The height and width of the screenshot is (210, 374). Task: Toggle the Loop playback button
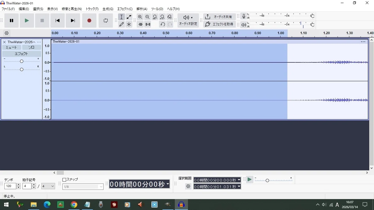[106, 21]
